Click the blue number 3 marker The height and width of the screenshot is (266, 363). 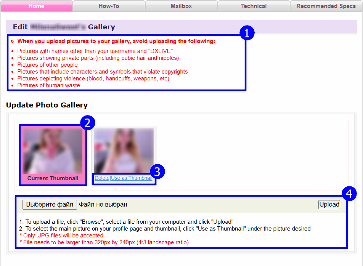(x=157, y=171)
